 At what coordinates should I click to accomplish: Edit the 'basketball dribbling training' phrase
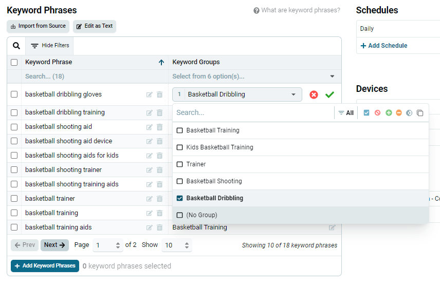tap(149, 112)
